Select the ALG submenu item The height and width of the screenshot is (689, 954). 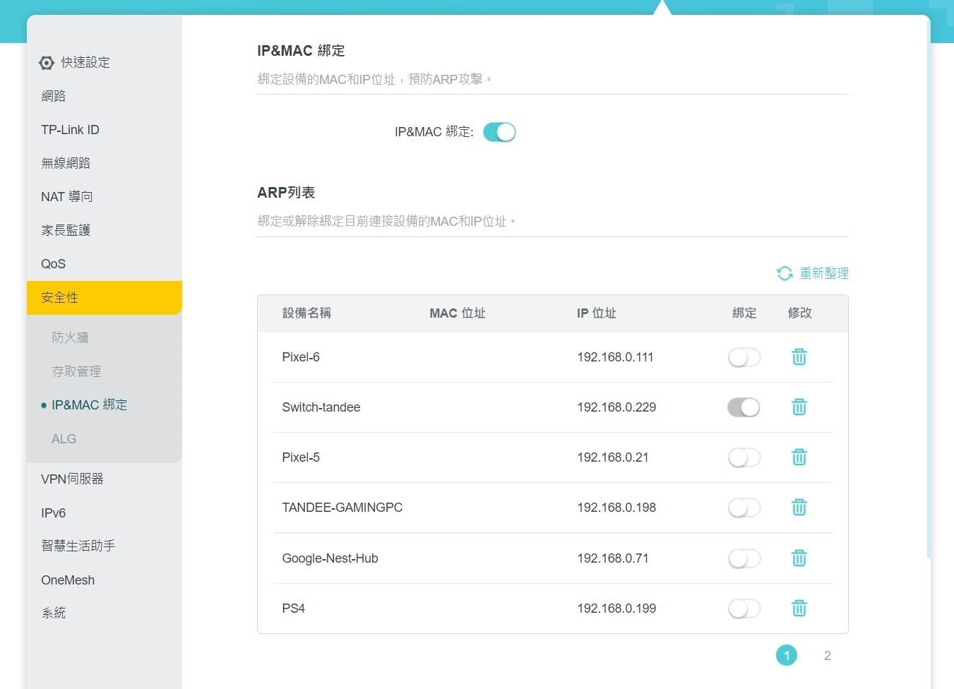(64, 438)
